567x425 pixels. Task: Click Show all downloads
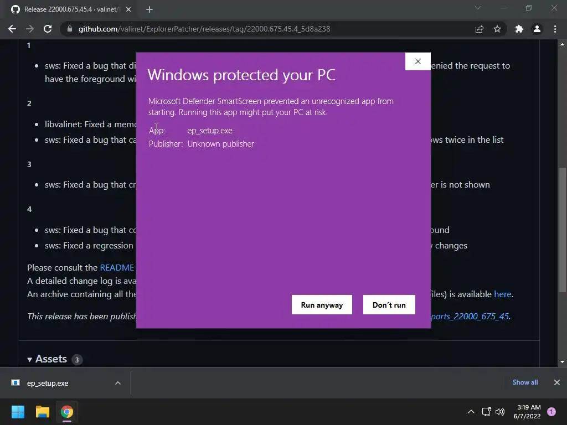525,382
